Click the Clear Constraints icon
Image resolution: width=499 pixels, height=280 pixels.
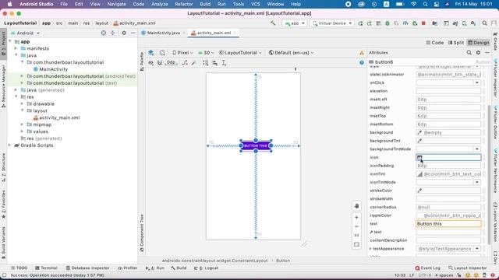click(x=185, y=63)
